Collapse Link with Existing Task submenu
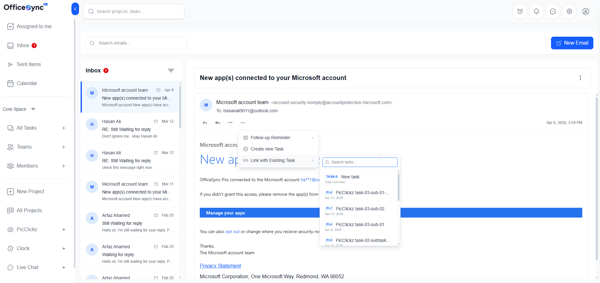600x283 pixels. click(278, 160)
